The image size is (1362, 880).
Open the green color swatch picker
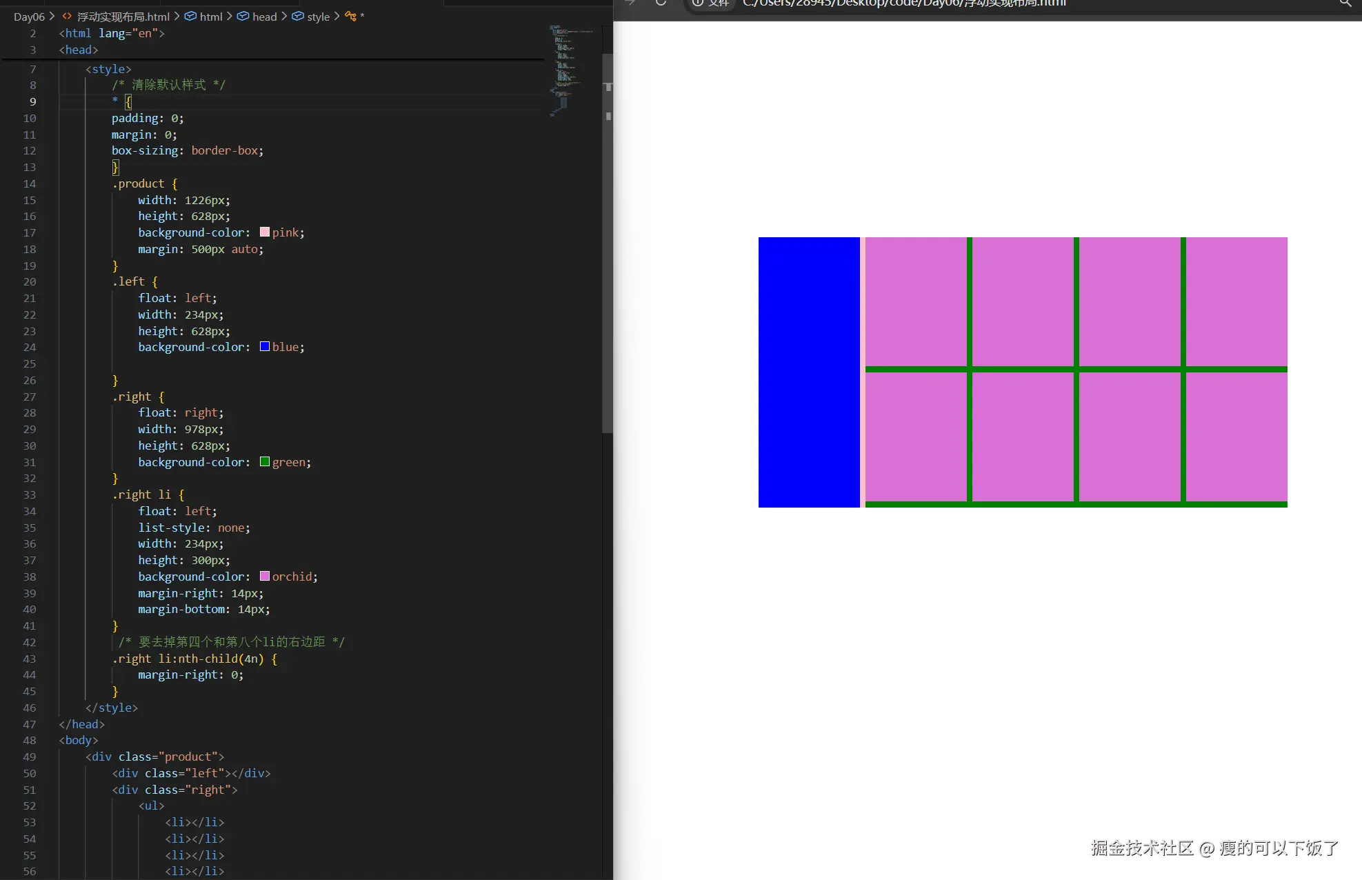(x=265, y=462)
